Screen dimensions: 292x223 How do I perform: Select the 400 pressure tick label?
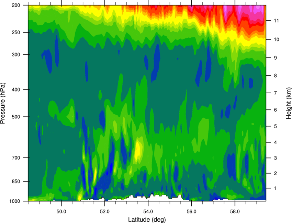point(16,90)
